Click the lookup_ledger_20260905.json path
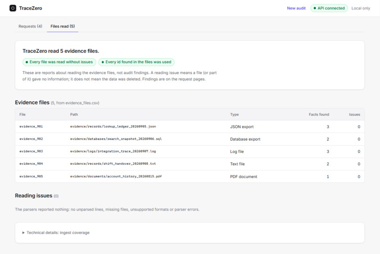Screen dimensions: 380x254 (113, 127)
